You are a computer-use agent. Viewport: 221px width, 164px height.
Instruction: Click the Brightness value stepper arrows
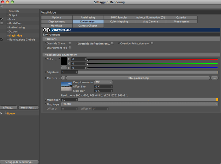click(x=77, y=72)
